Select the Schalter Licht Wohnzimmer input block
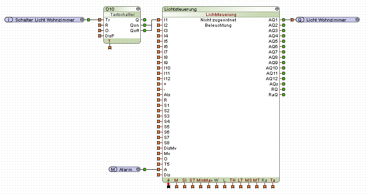The image size is (367, 196). (45, 20)
